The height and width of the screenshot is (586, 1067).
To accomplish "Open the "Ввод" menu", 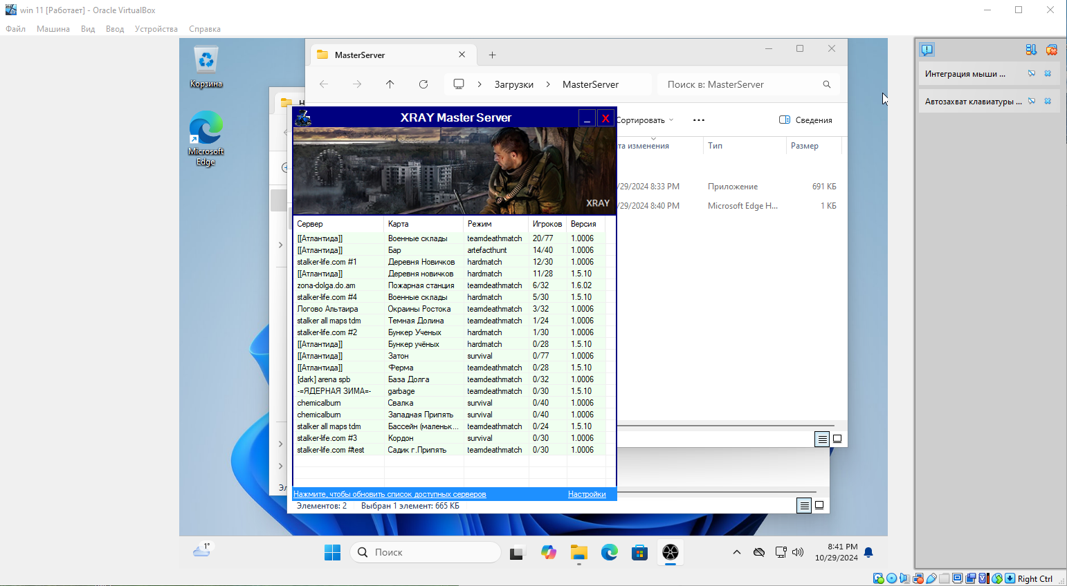I will tap(115, 29).
